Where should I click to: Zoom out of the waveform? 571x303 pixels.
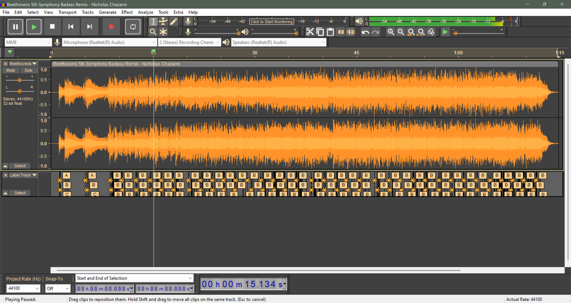pyautogui.click(x=401, y=32)
